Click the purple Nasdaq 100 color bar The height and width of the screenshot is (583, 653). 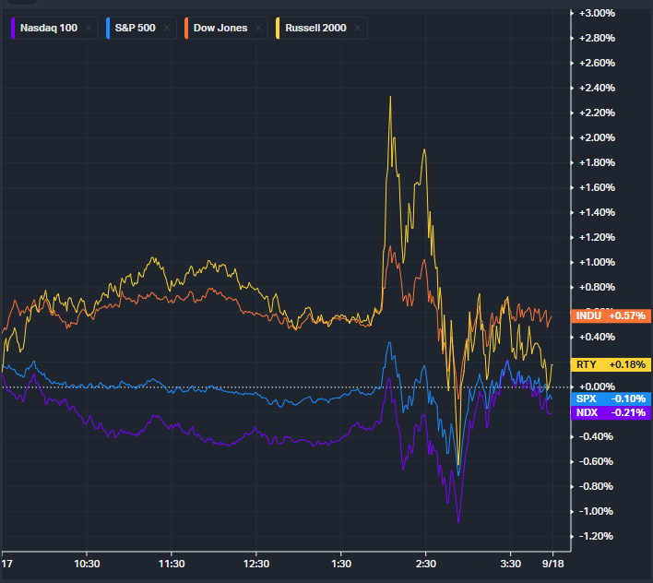(x=15, y=28)
